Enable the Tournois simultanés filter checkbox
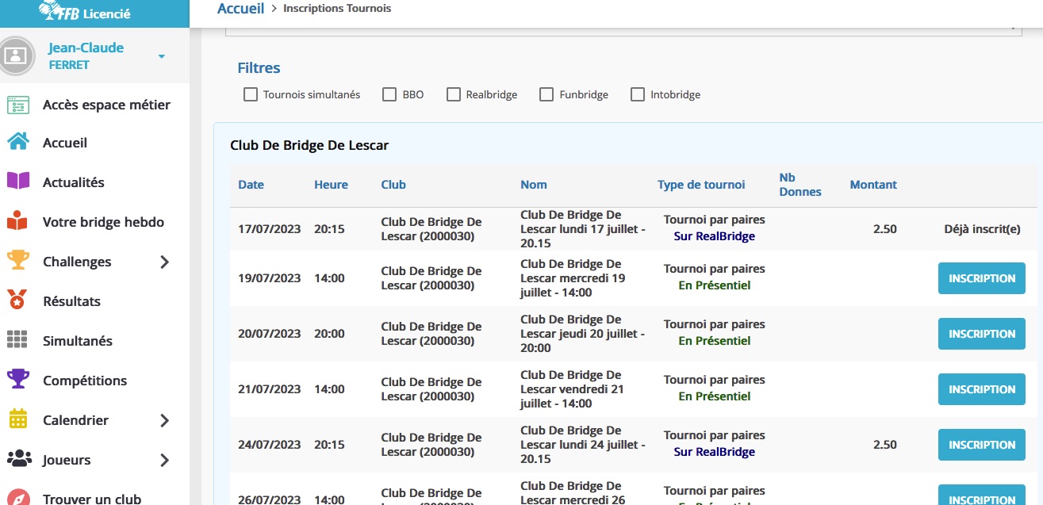The image size is (1043, 505). [251, 94]
